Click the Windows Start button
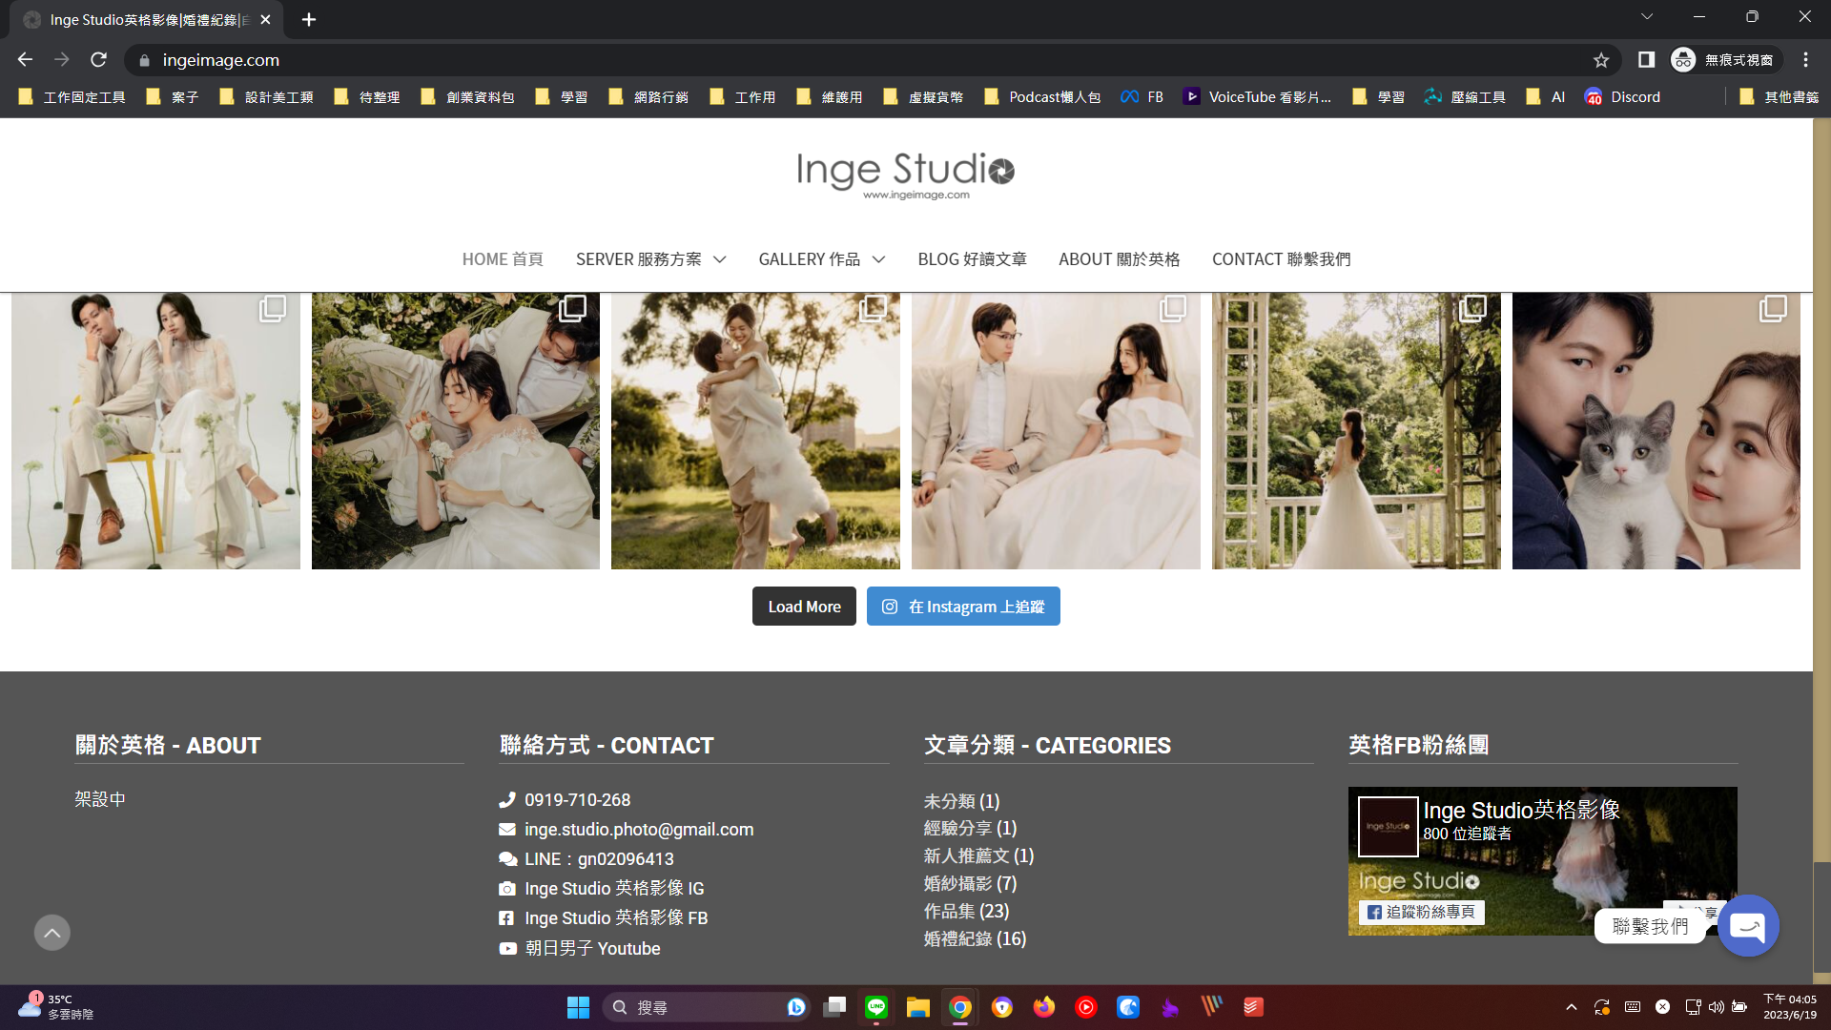Screen dimensions: 1831x1030 click(578, 1007)
